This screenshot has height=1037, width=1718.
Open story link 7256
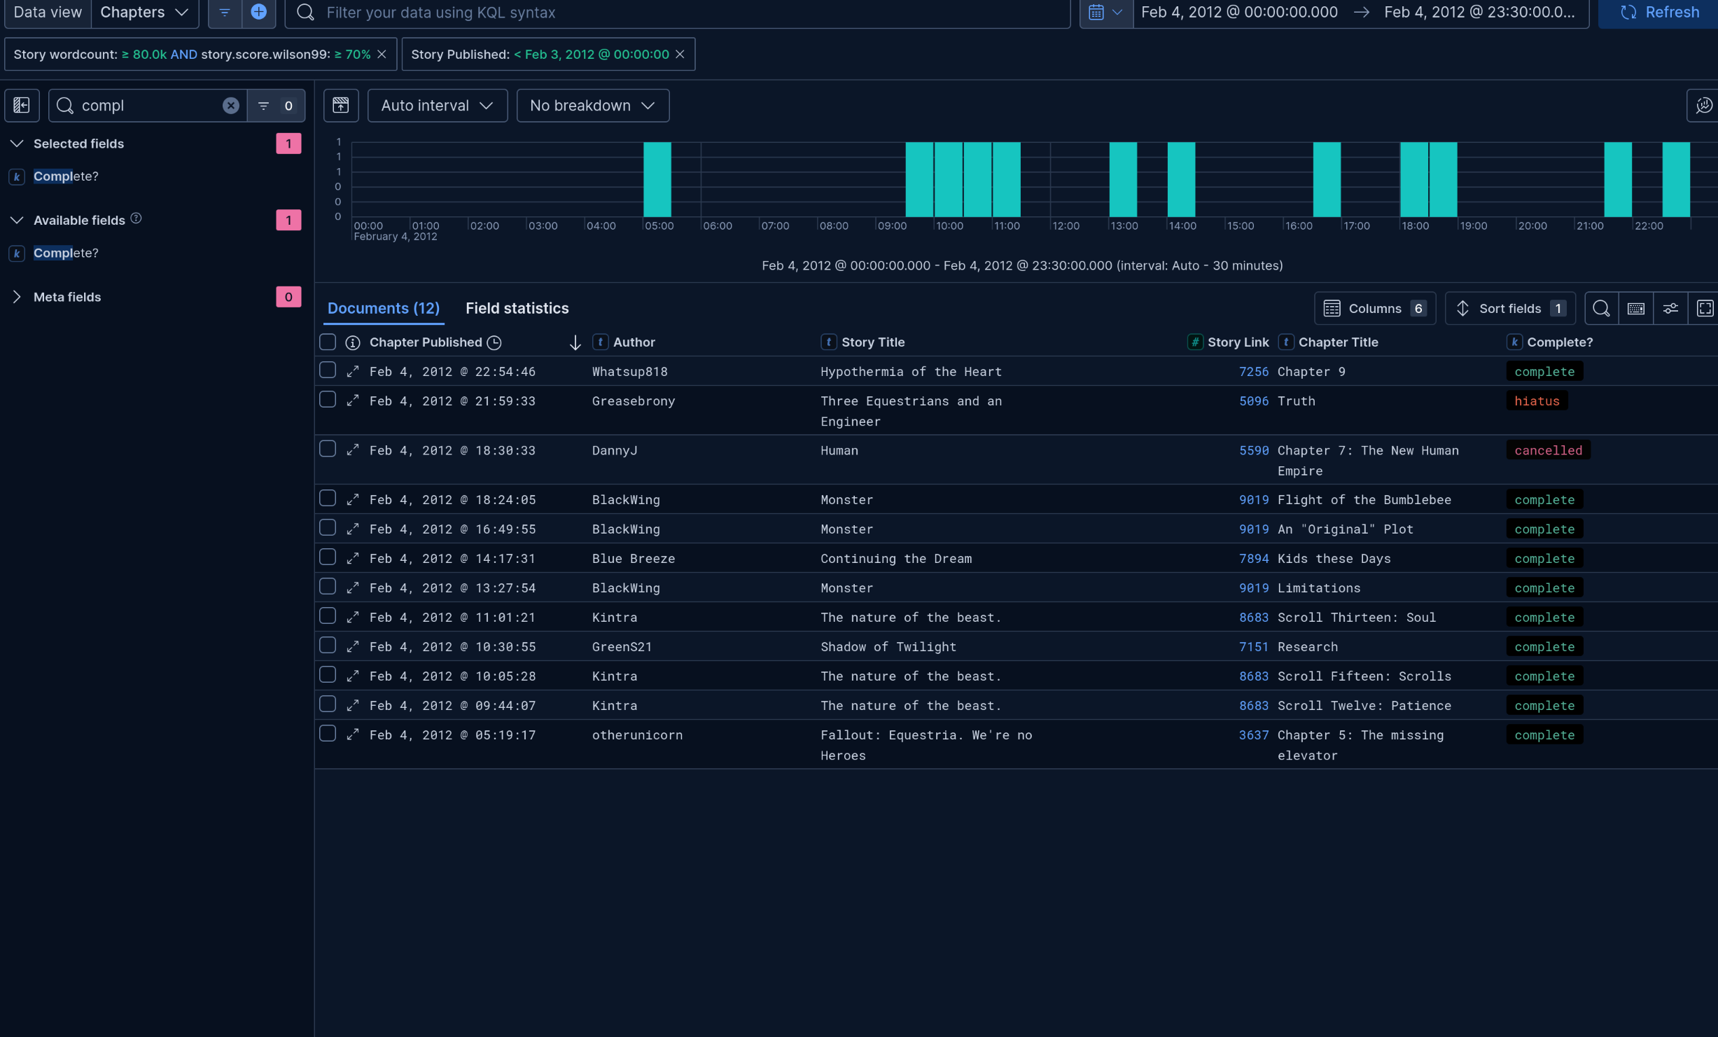1253,372
